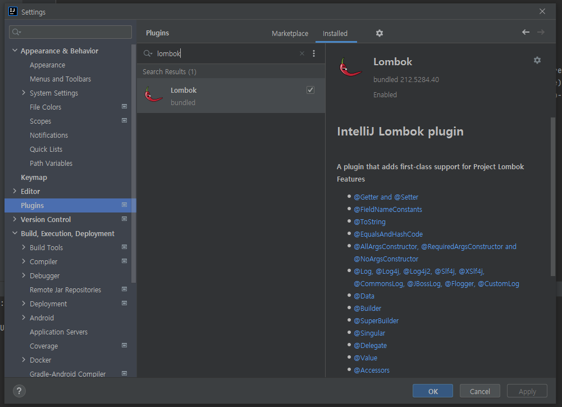Switch to the Marketplace tab
The width and height of the screenshot is (562, 407).
(290, 33)
